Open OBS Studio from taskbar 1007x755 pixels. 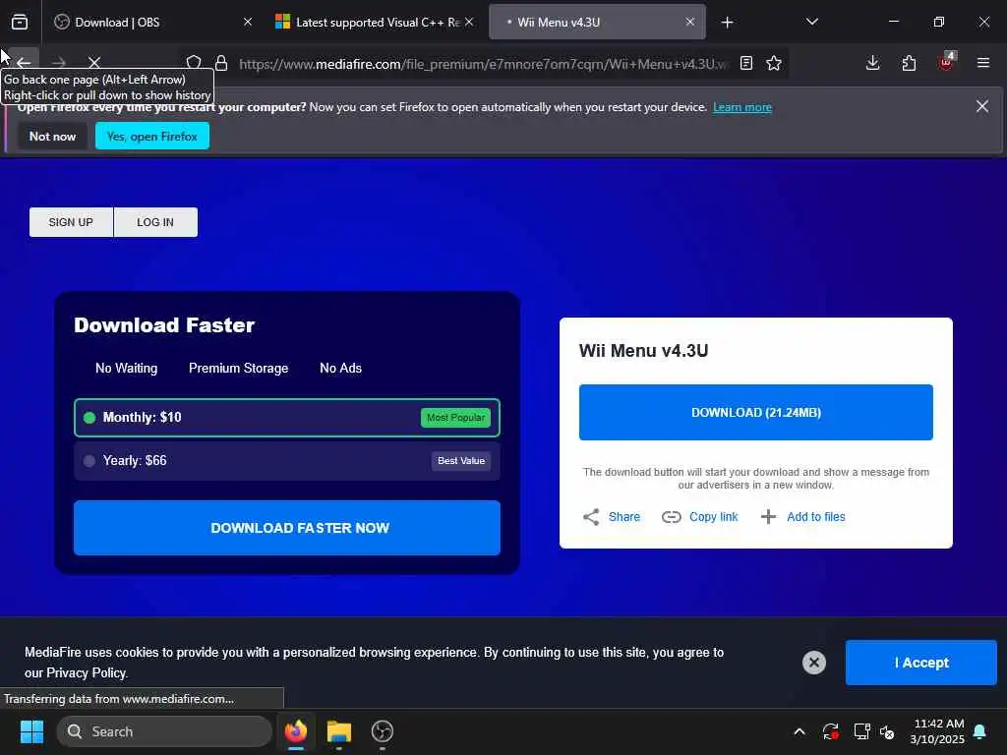click(x=383, y=731)
